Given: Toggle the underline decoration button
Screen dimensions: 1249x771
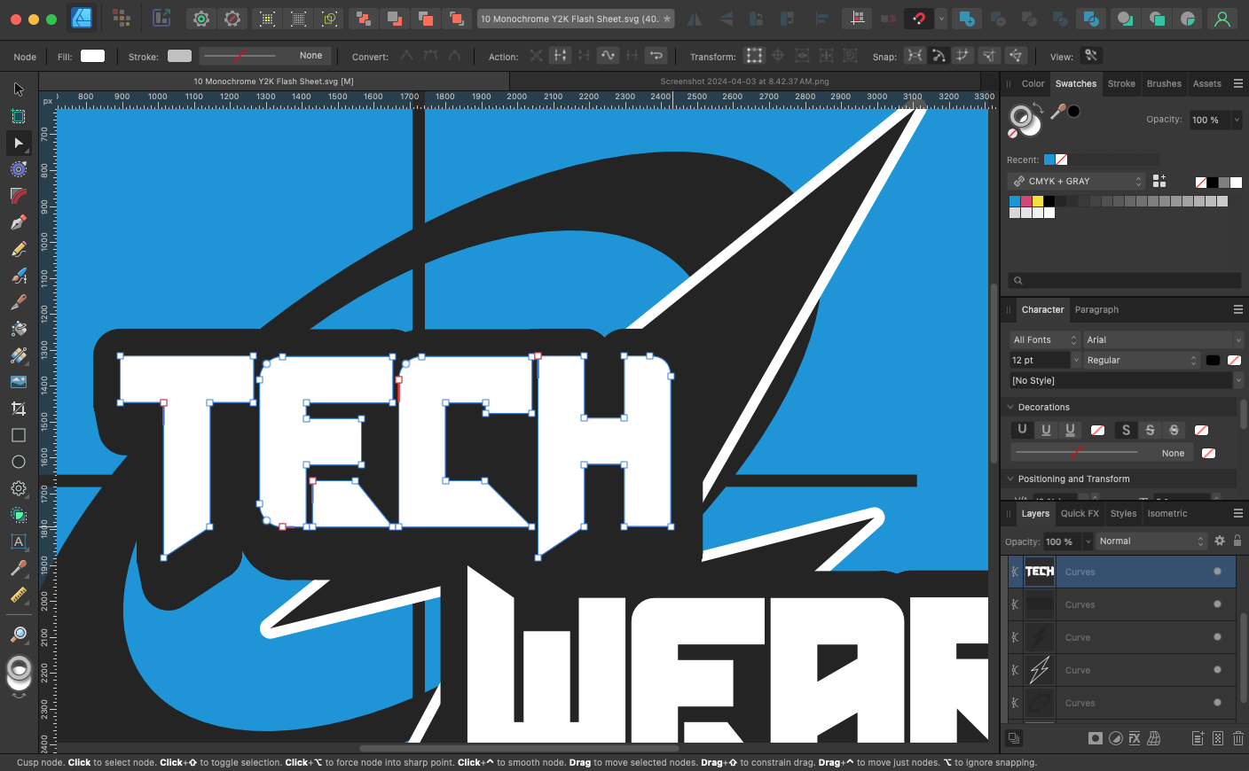Looking at the screenshot, I should (1022, 430).
